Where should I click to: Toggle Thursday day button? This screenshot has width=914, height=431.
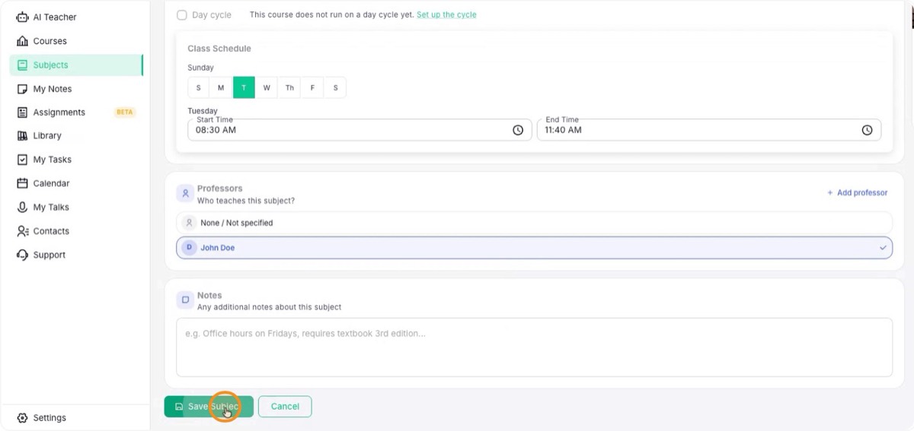[289, 88]
